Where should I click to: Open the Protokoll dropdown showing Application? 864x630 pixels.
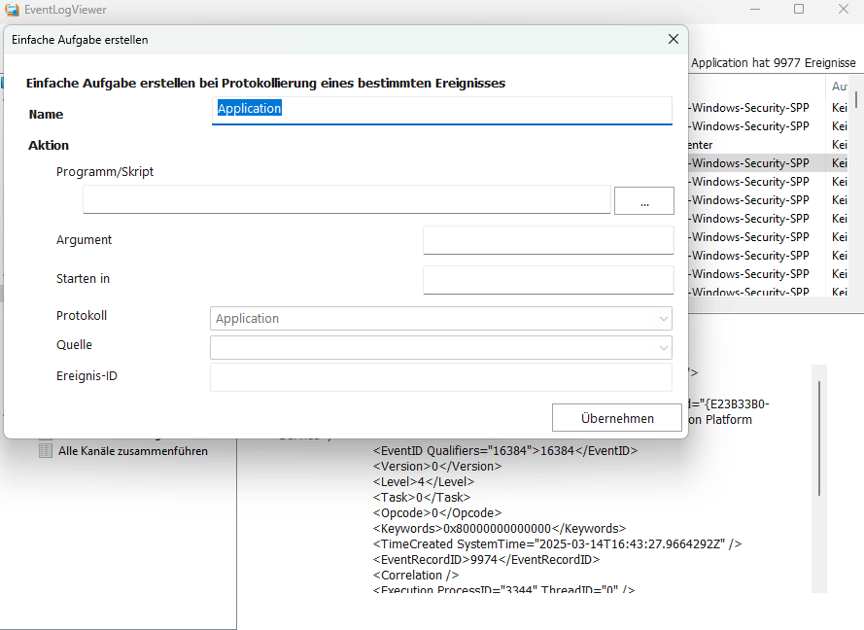pos(440,319)
